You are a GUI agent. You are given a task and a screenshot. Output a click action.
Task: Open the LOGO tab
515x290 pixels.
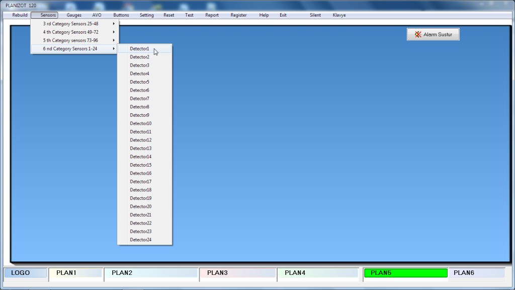click(x=25, y=273)
